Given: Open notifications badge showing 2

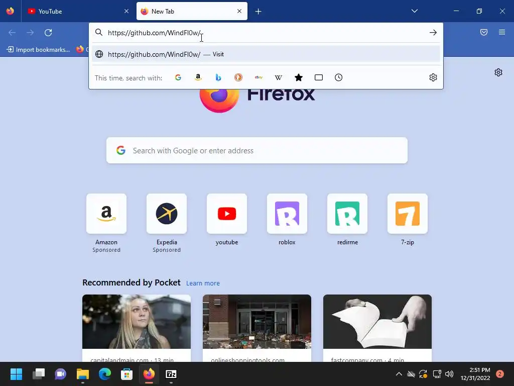Looking at the screenshot, I should tap(500, 374).
